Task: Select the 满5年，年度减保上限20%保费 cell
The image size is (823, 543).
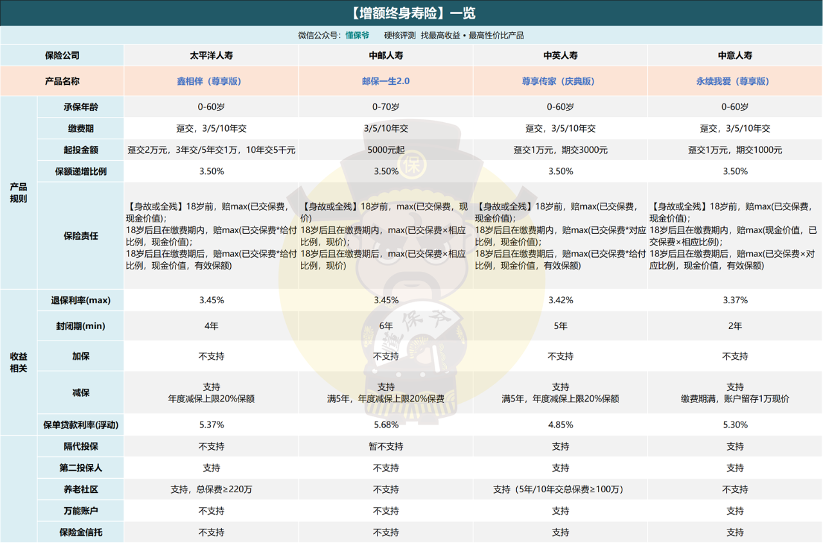Action: (386, 393)
